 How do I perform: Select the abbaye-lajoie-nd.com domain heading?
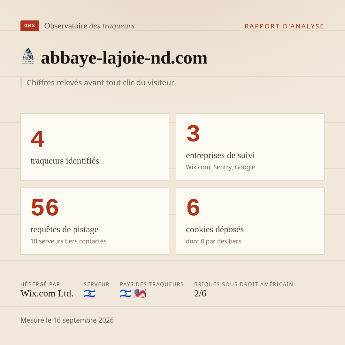click(124, 57)
